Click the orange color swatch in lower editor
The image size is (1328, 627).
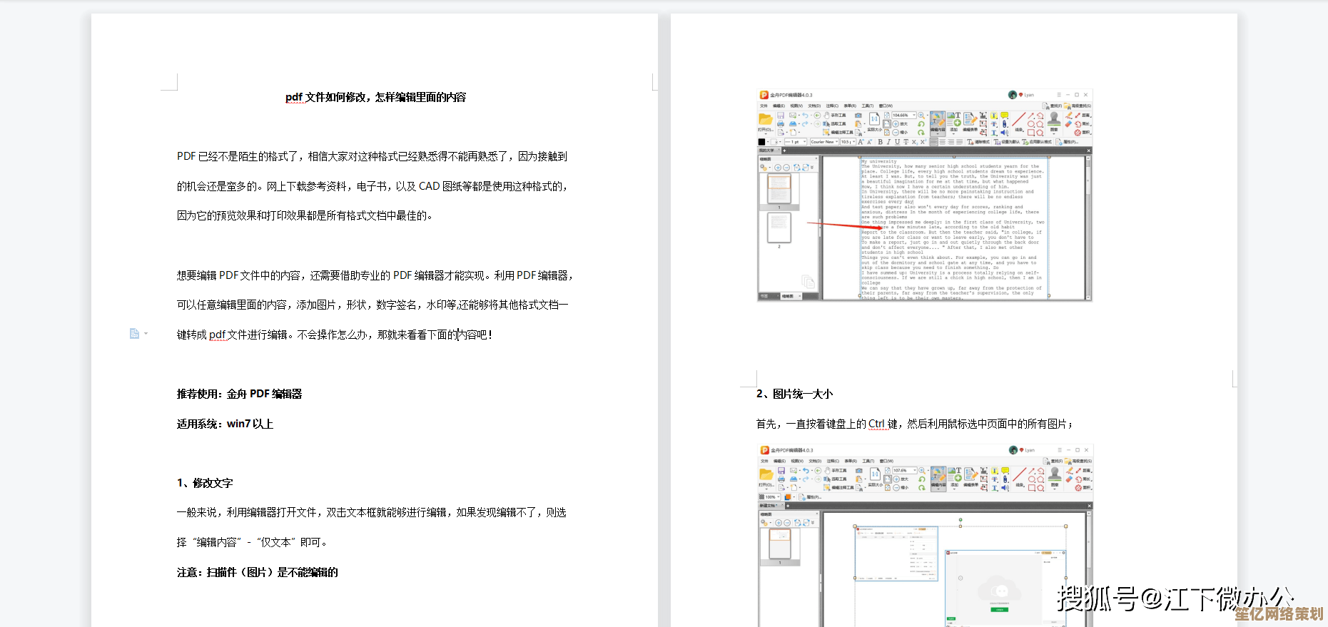point(788,497)
